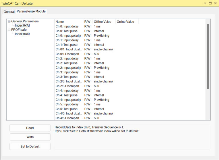The height and width of the screenshot is (160, 219).
Task: Select the 'Ch 2/3: Input dual...' row
Action: (x=96, y=82)
